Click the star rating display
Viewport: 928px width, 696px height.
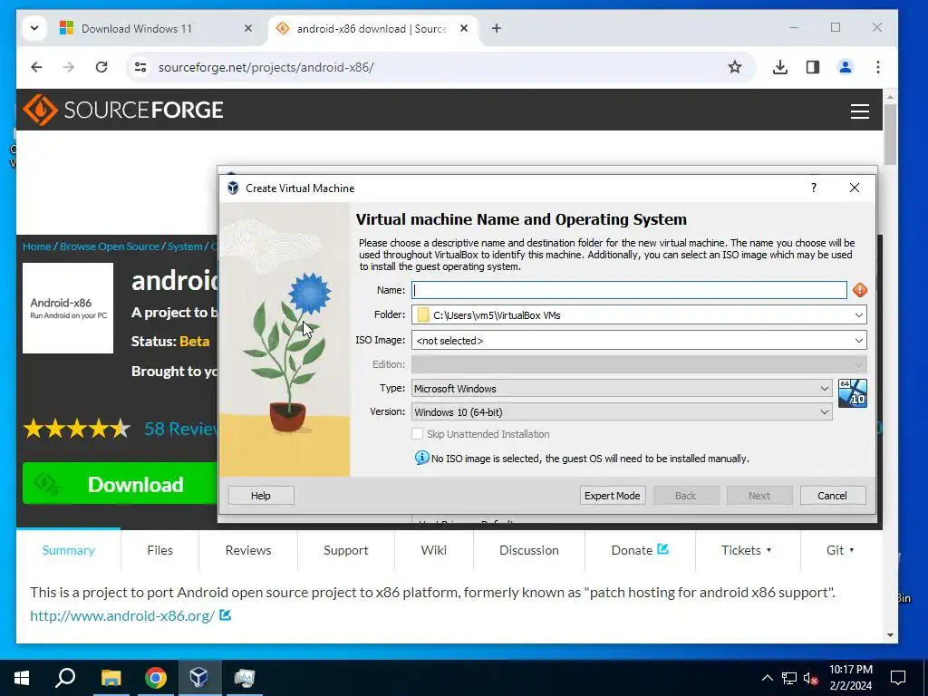tap(76, 428)
